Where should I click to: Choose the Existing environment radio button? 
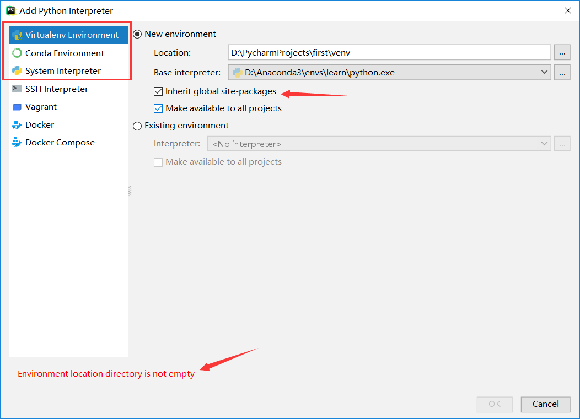[x=137, y=126]
